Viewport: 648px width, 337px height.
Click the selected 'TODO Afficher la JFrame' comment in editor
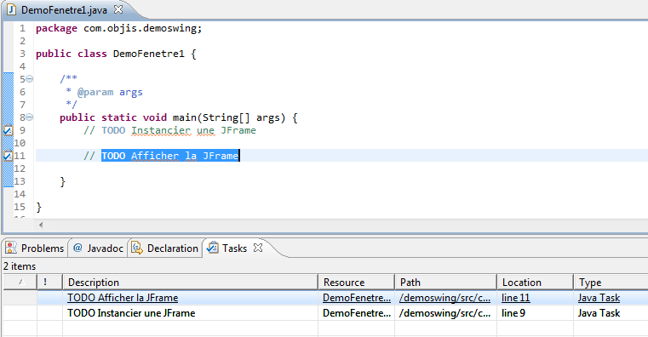pos(170,156)
